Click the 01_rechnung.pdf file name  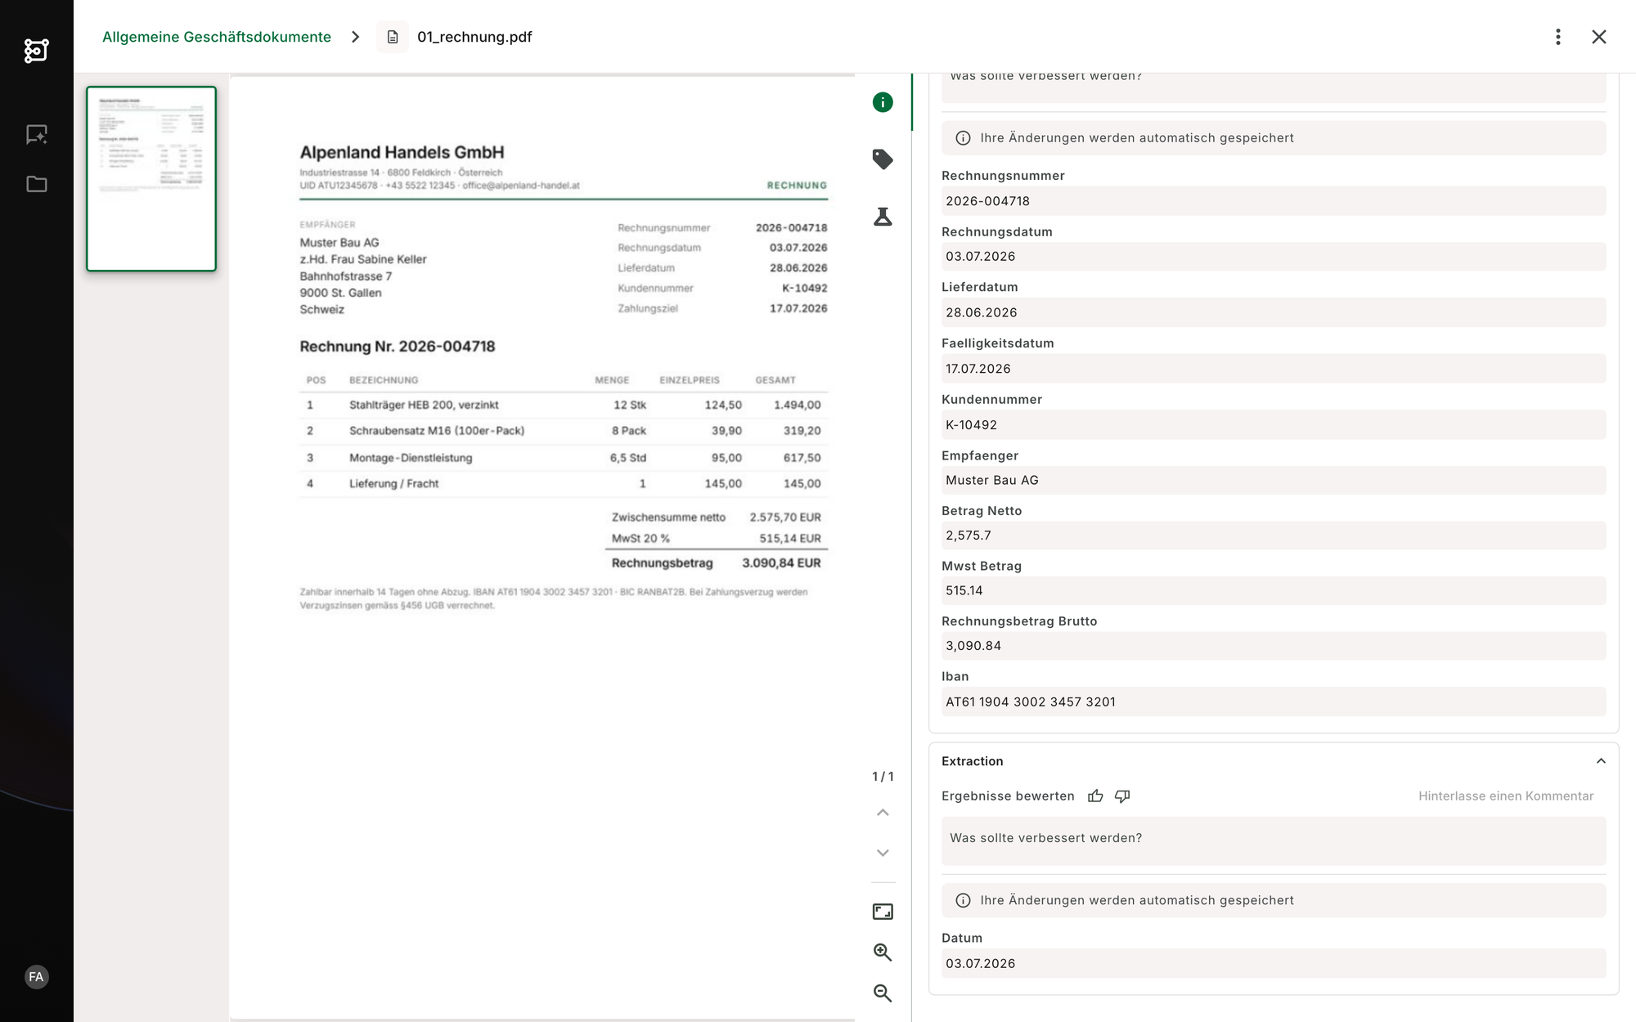(474, 37)
